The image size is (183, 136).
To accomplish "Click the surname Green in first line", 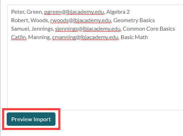I will [x=34, y=12].
